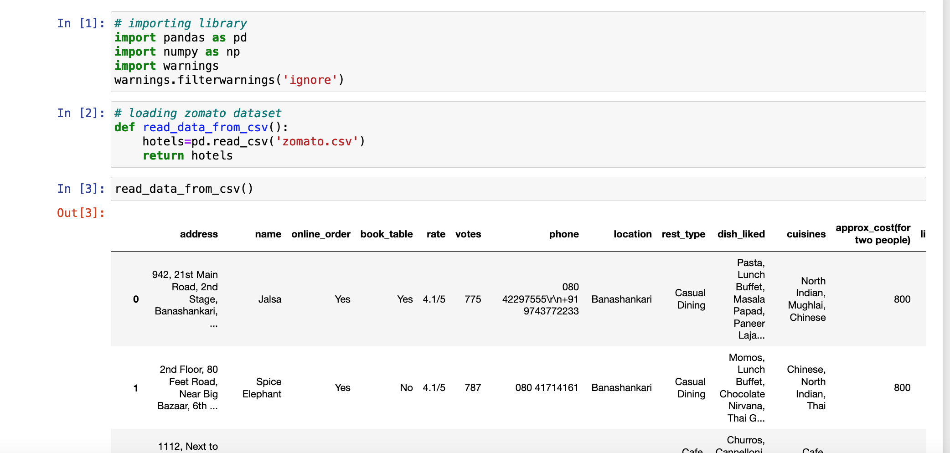950x453 pixels.
Task: Click the online_order column header
Action: pos(321,234)
